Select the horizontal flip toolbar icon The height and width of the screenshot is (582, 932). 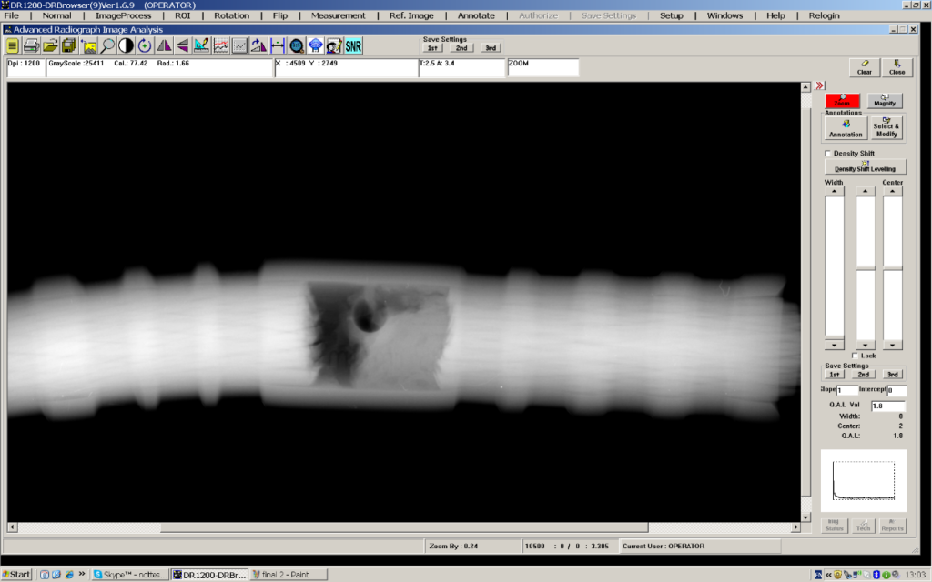coord(165,45)
